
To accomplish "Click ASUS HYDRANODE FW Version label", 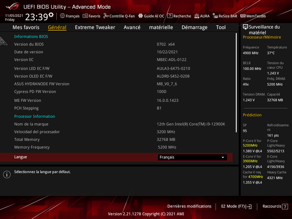I will pos(42,84).
